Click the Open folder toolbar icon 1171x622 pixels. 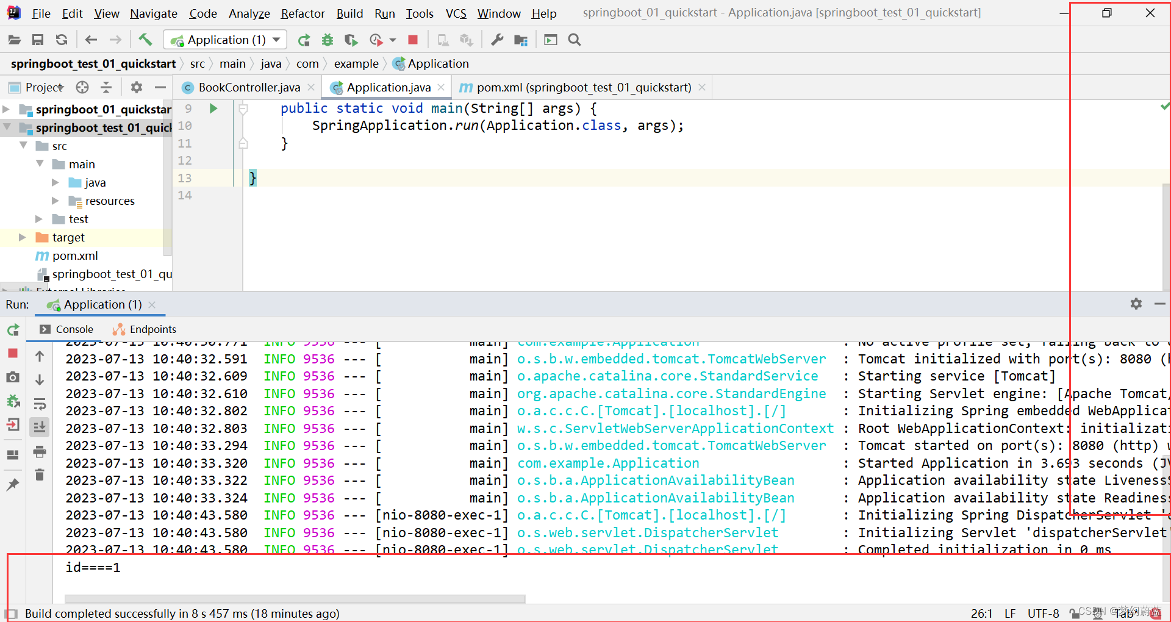tap(15, 40)
